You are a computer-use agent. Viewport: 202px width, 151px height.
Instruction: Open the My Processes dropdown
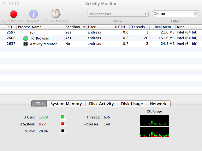coord(118,14)
